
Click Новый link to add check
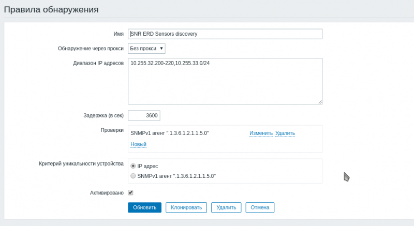pos(138,144)
